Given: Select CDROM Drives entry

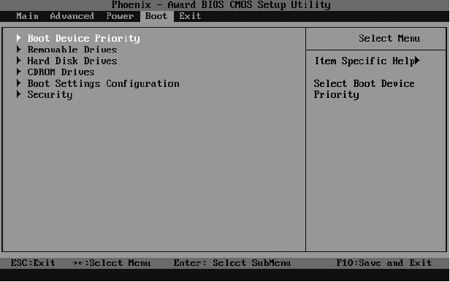Looking at the screenshot, I should (61, 72).
